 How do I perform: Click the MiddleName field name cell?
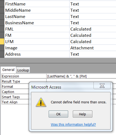37,10
